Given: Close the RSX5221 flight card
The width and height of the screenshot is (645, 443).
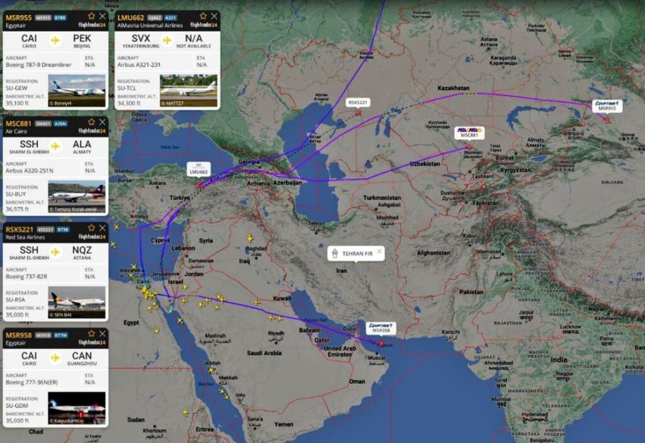Looking at the screenshot, I should pyautogui.click(x=103, y=228).
